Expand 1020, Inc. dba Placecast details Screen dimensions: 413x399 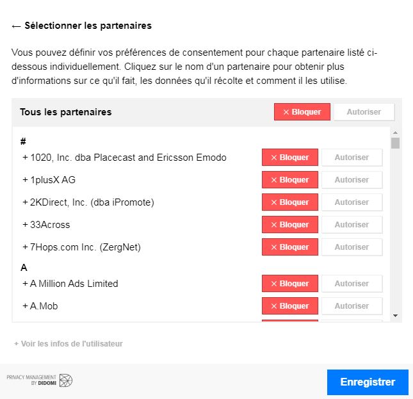(x=124, y=158)
